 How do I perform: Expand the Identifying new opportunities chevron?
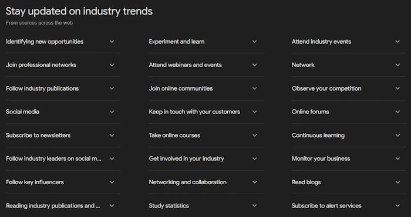coord(112,42)
